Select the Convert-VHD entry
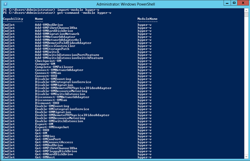The width and height of the screenshot is (250, 161). 46,76
